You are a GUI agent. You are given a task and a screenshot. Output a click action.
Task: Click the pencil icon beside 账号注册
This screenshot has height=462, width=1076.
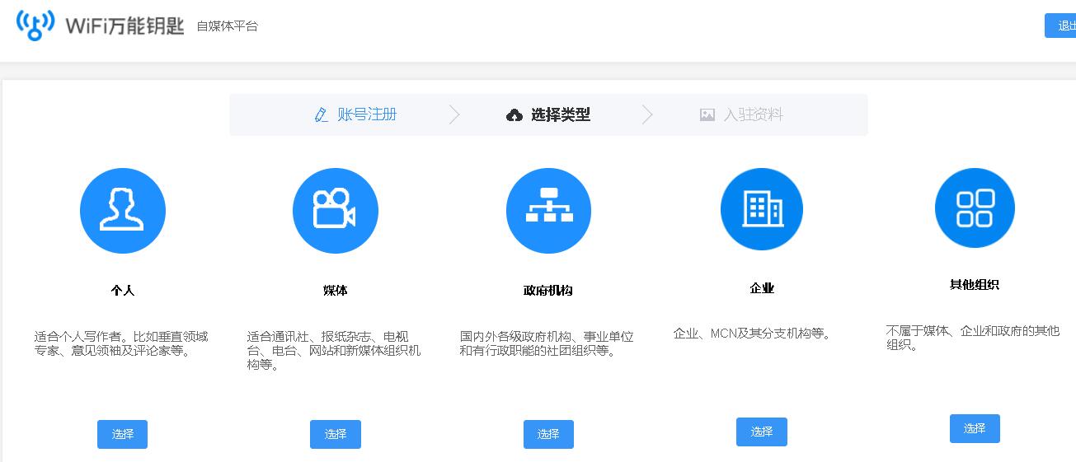point(322,115)
